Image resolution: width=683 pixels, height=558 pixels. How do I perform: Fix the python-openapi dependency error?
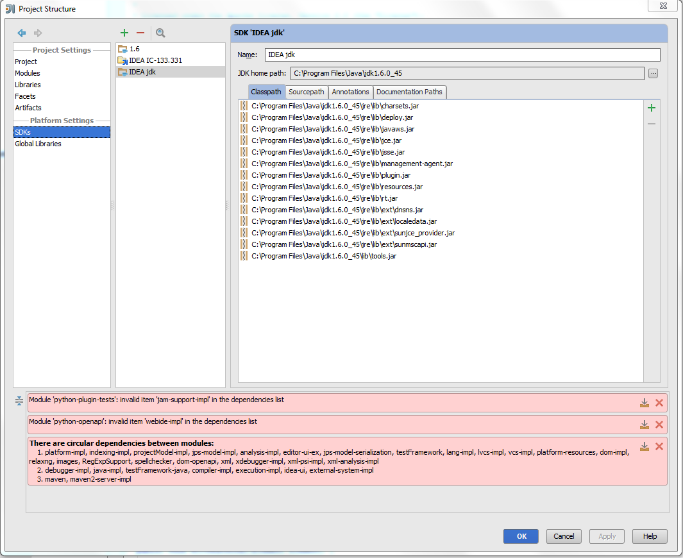point(644,425)
